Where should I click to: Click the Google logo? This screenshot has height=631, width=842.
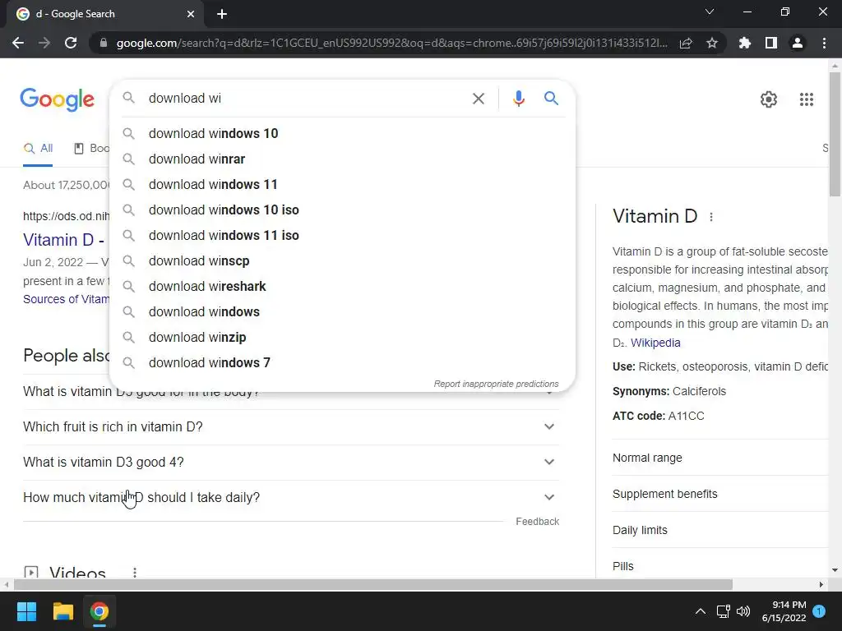[x=57, y=99]
